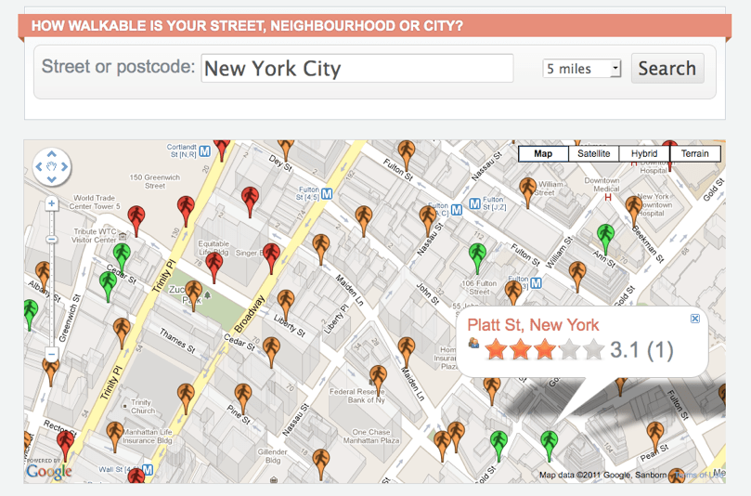Click the green walker pin near Ann St

click(606, 237)
